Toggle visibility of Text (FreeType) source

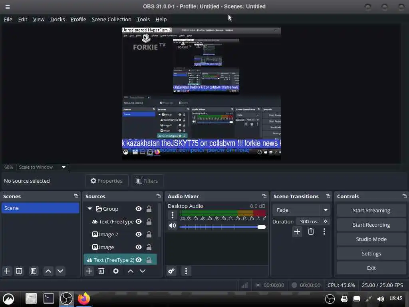coord(139,221)
